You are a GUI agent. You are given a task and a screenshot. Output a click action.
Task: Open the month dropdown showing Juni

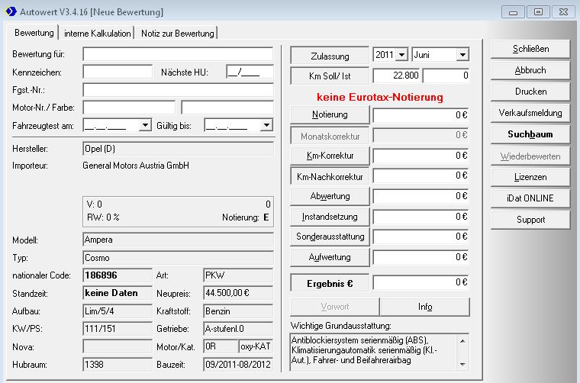462,55
